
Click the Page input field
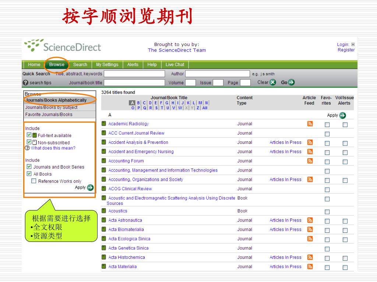246,83
